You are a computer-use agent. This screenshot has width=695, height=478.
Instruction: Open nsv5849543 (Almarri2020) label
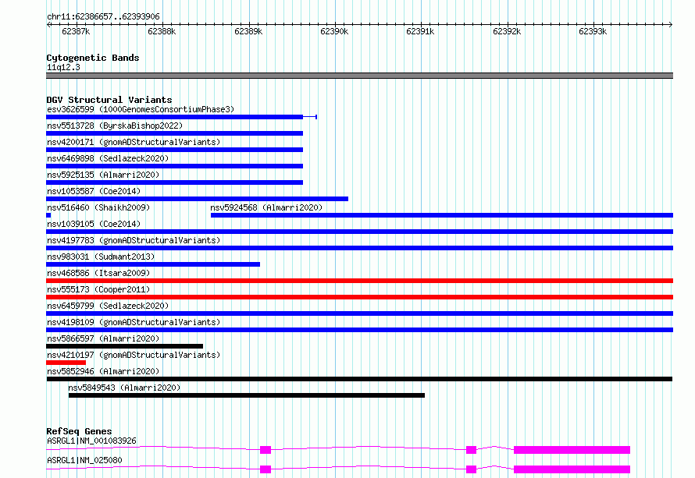124,388
